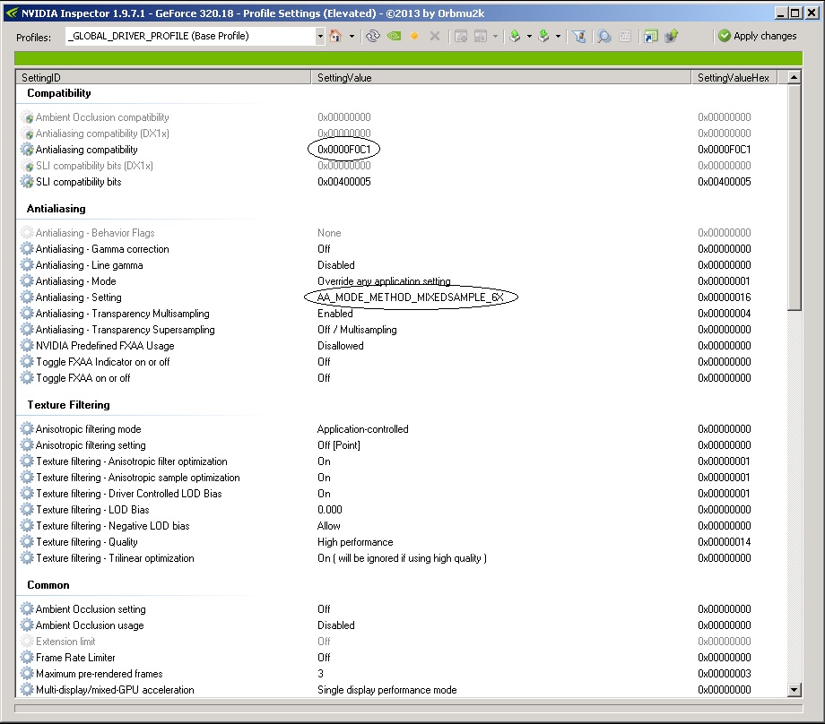
Task: Open the home icon dropdown arrow
Action: click(x=352, y=36)
